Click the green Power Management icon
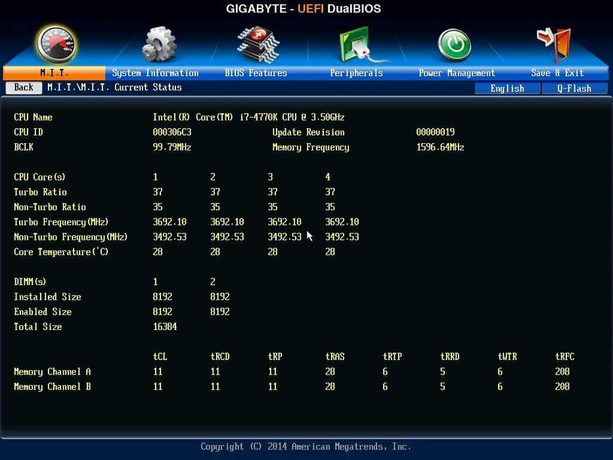Screen dimensions: 613x460 454,45
